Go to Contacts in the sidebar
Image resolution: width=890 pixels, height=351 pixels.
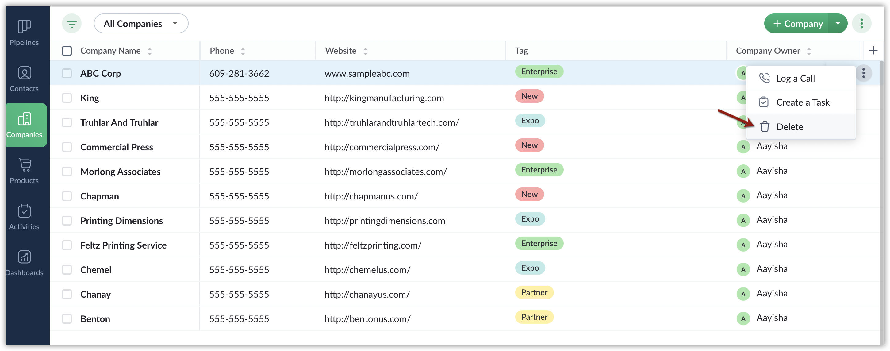[24, 73]
